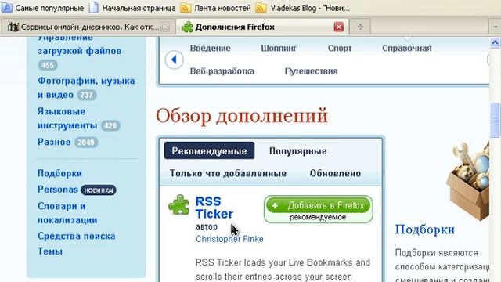The height and width of the screenshot is (282, 501).
Task: Open Фотографии, музыка и видео category
Action: coord(86,88)
